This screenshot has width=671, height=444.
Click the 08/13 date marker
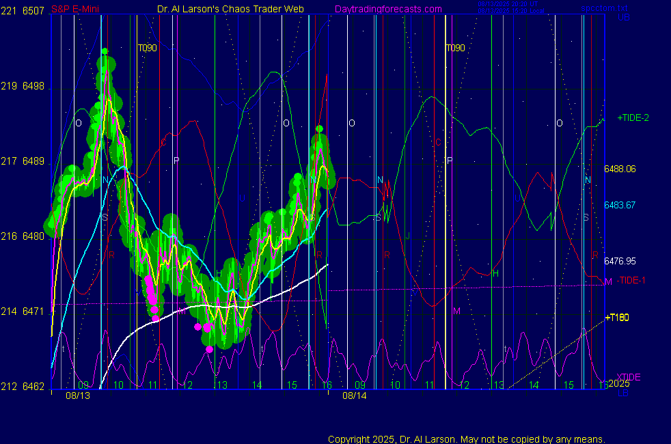tap(78, 396)
